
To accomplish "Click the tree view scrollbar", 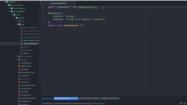I will click(40, 48).
